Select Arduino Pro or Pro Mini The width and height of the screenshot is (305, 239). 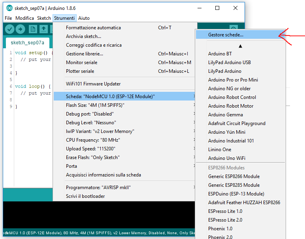pos(241,80)
